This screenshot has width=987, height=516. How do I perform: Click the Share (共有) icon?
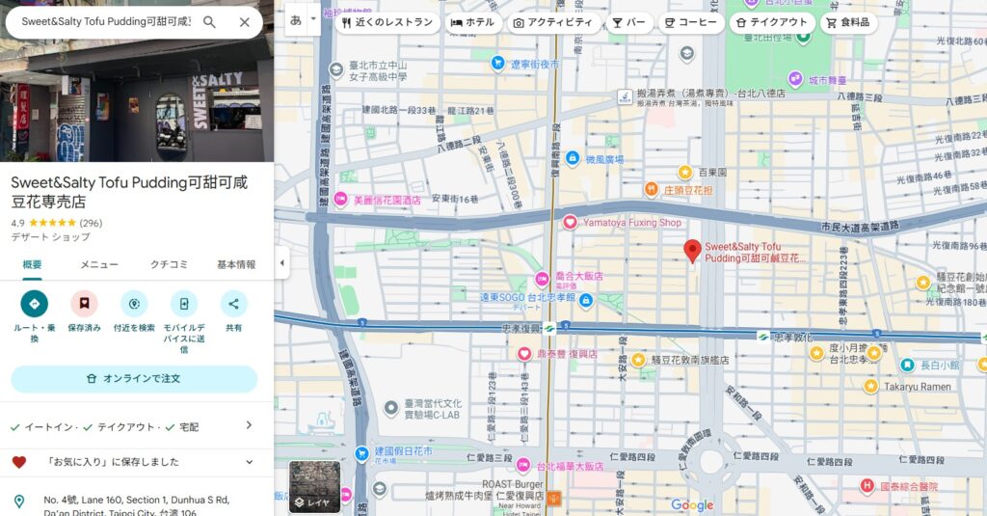pyautogui.click(x=233, y=304)
